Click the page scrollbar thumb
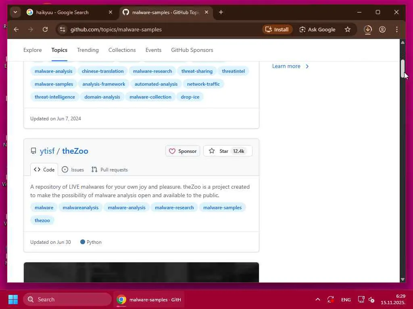 [403, 69]
